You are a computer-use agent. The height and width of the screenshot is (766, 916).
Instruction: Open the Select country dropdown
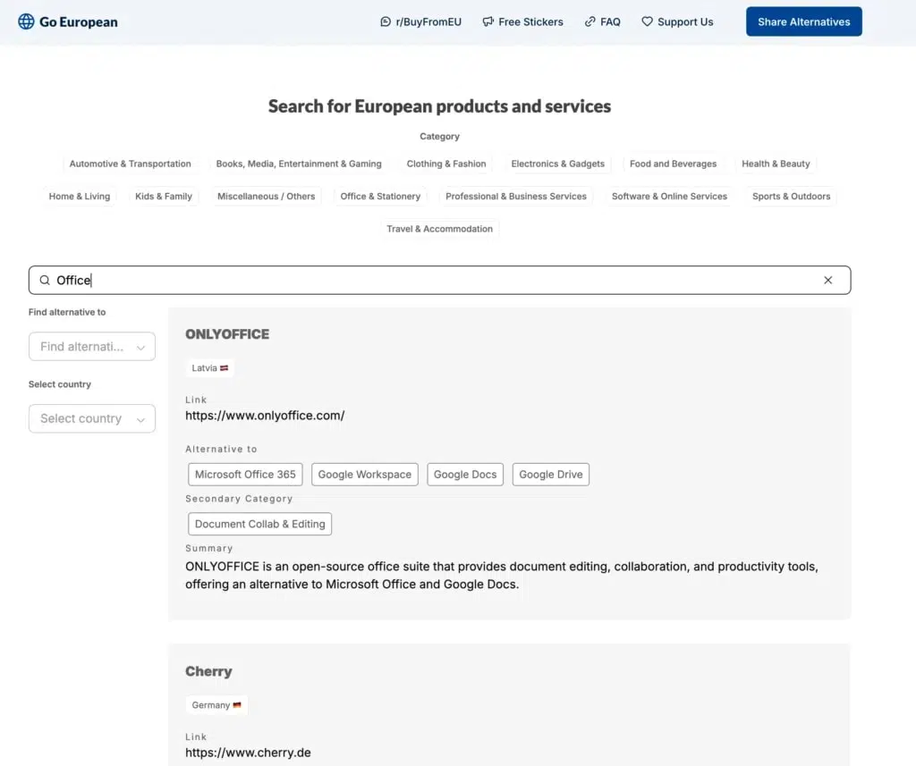click(x=92, y=418)
